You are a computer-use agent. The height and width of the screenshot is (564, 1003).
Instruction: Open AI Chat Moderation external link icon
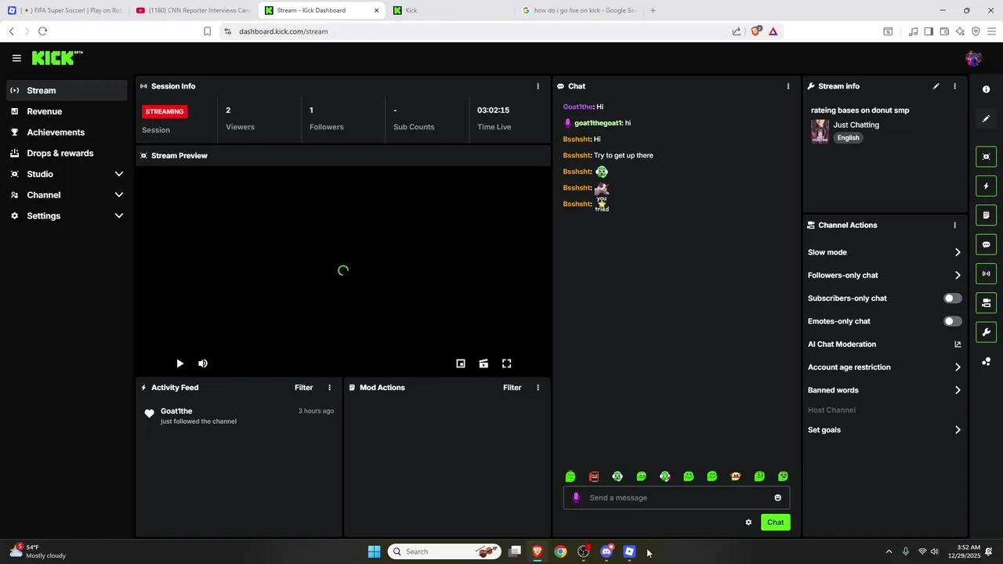[x=958, y=344]
